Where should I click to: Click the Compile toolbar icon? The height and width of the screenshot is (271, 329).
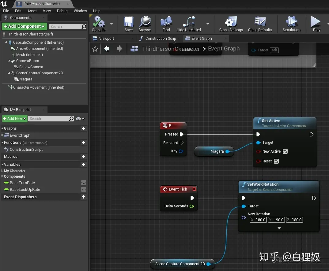point(99,22)
